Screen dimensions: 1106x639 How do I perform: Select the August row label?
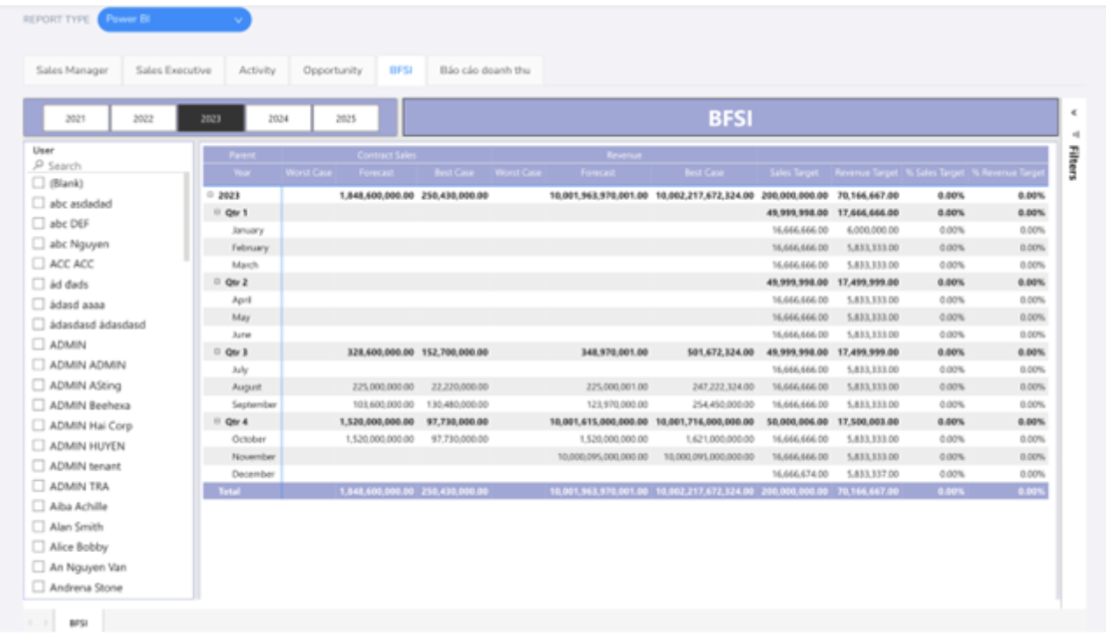pos(247,386)
